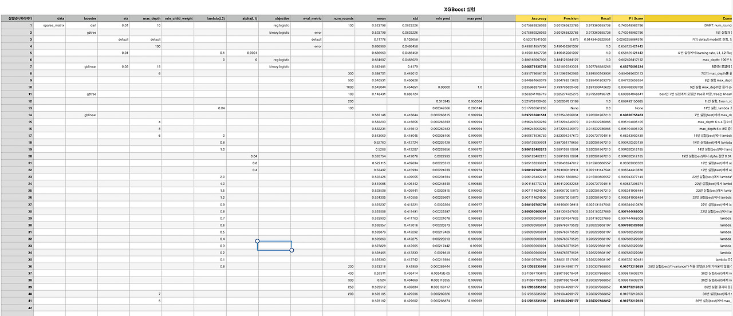Select the 'min_child_weight' column header

pyautogui.click(x=178, y=19)
